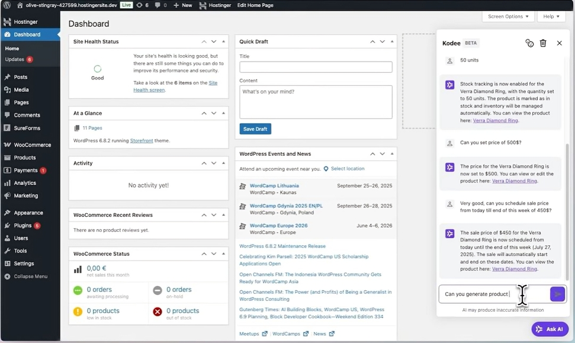Toggle Activity panel triangle
The height and width of the screenshot is (343, 575).
pyautogui.click(x=223, y=163)
